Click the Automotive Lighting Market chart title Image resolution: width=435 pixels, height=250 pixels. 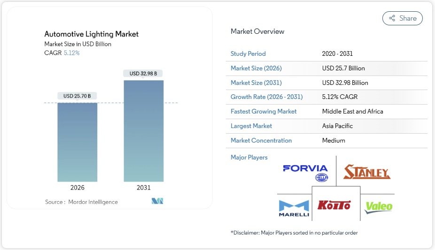pos(92,34)
